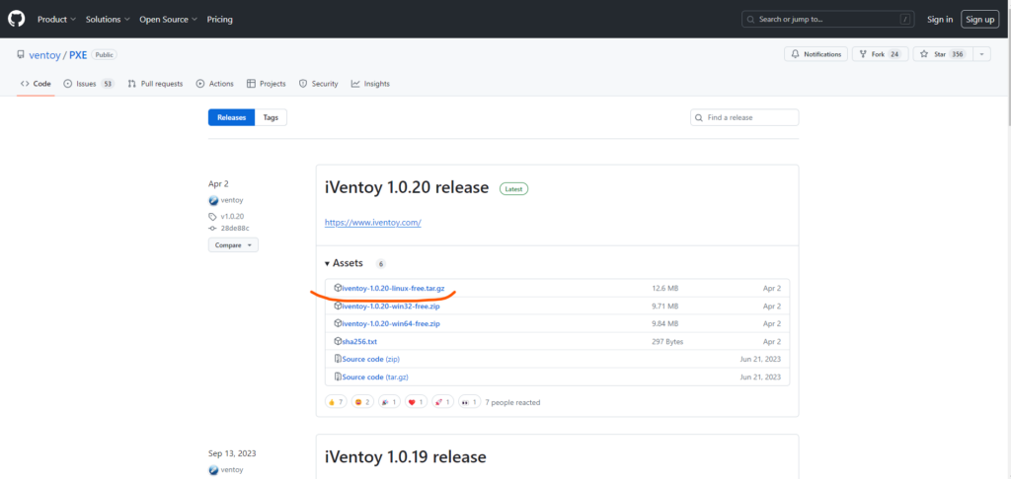Click the red heart reaction

click(417, 402)
